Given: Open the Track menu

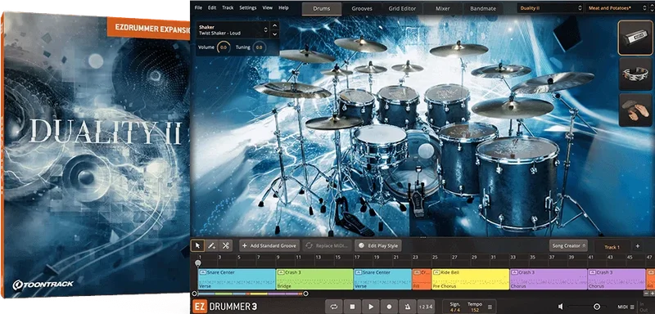Looking at the screenshot, I should pos(228,8).
